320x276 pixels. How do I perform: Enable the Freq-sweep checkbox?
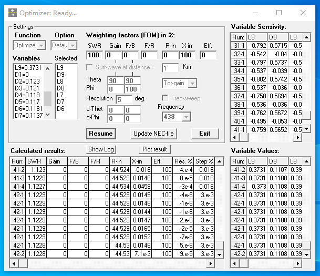[x=165, y=98]
